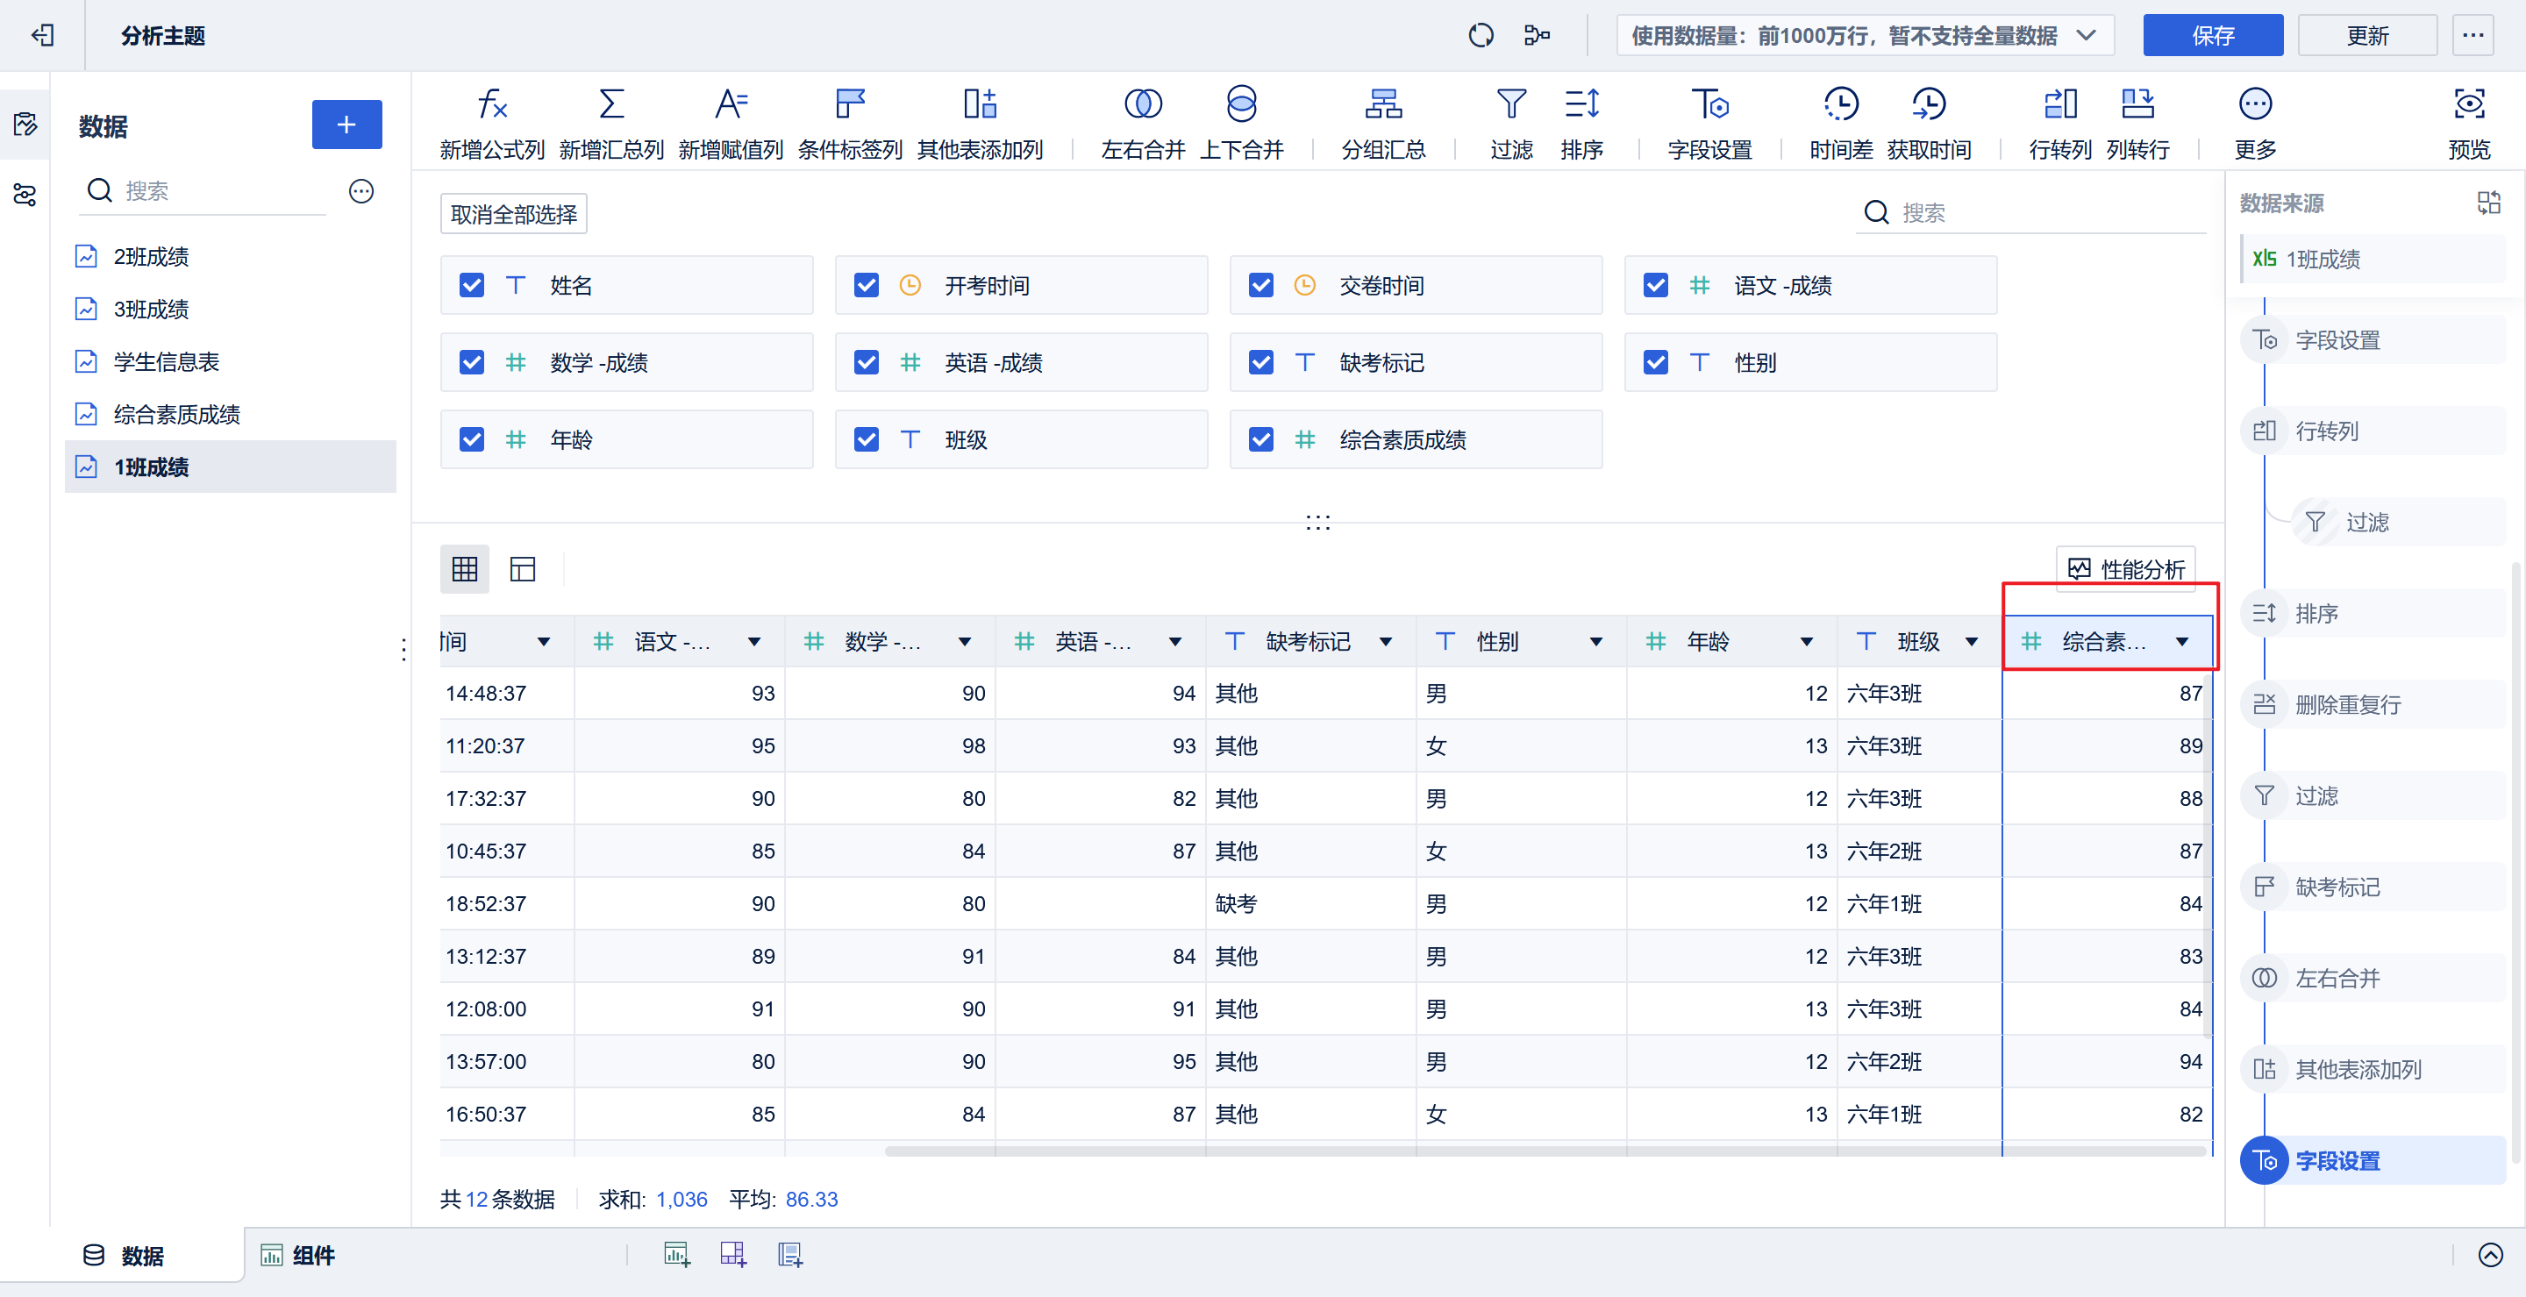Click the 新增公式列 formula icon
Viewport: 2526px width, 1297px height.
point(491,103)
